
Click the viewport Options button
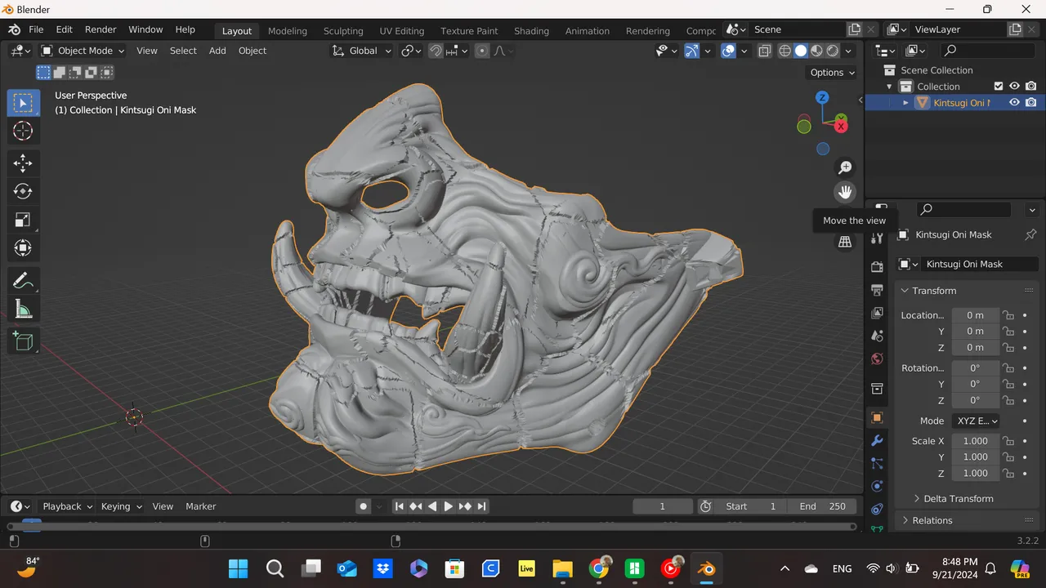pos(830,73)
